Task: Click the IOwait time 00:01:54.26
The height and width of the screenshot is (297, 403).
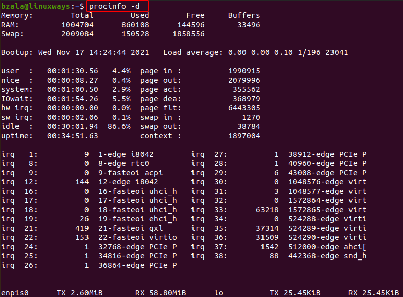Action: tap(73, 99)
